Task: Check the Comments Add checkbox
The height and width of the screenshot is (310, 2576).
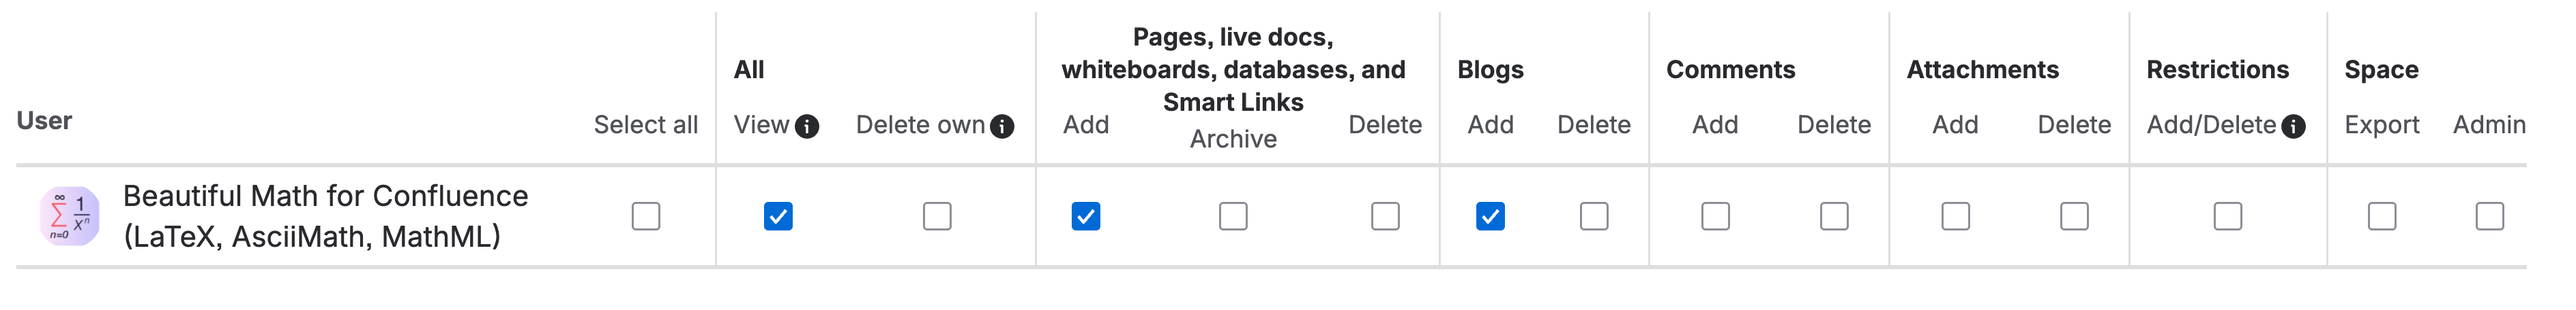Action: pyautogui.click(x=1715, y=216)
